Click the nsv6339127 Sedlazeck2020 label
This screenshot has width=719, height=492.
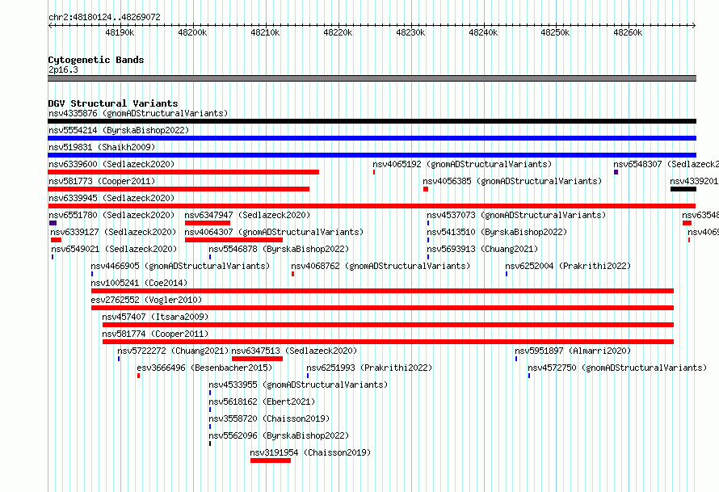[113, 232]
